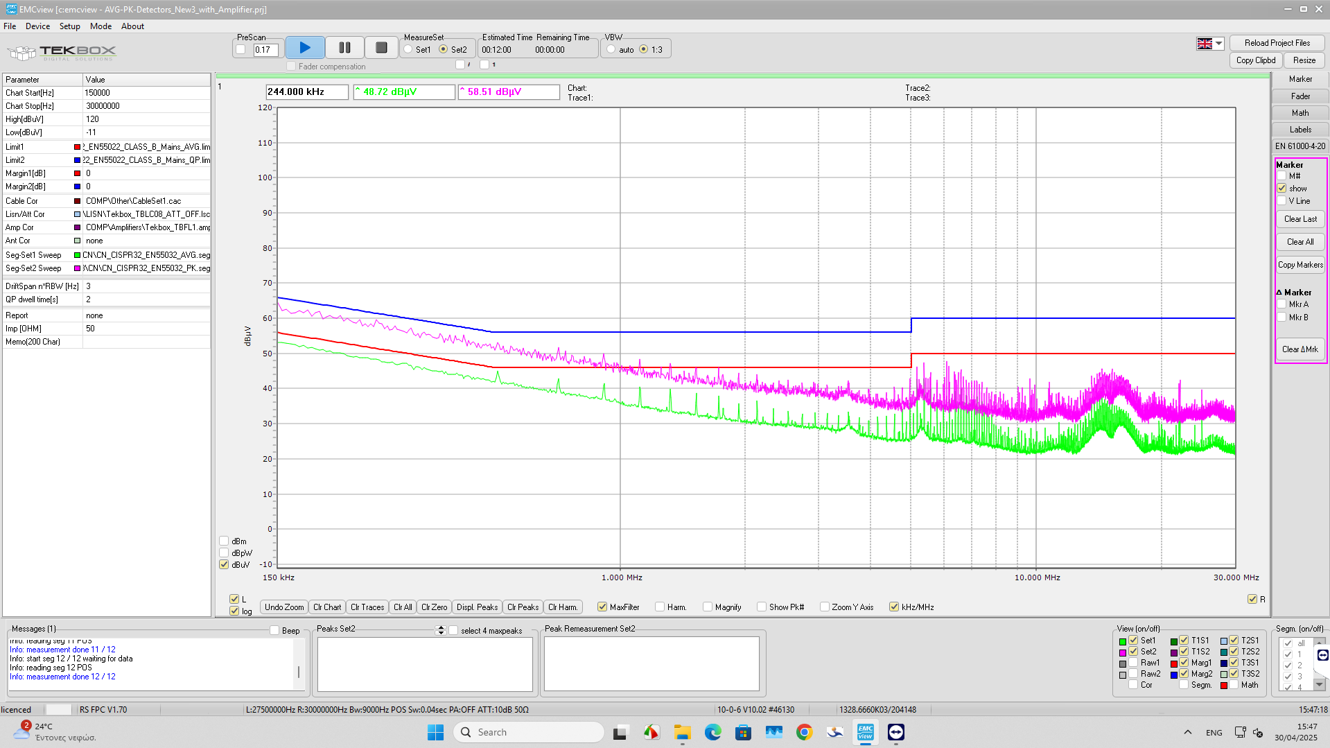Click the TeamViewer side panel icon

pos(1322,655)
